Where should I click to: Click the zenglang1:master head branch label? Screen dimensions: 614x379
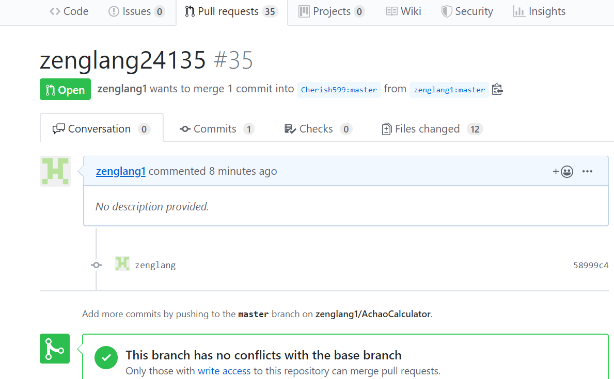click(x=449, y=90)
